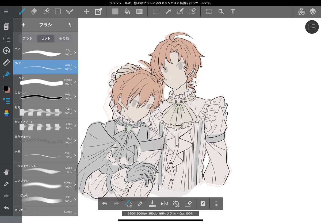Select the rectangle shape tool
Image resolution: width=321 pixels, height=223 pixels.
[x=58, y=11]
